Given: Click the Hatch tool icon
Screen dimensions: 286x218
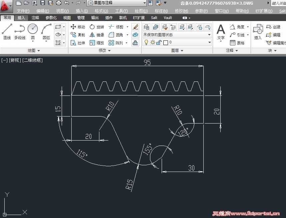Looking at the screenshot, I should coord(58,43).
